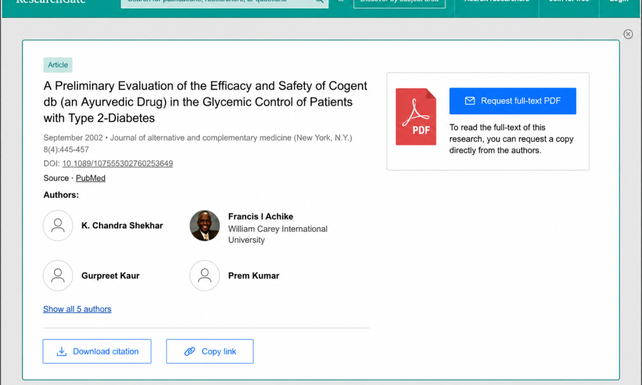This screenshot has width=642, height=385.
Task: Open Prem Kumar's avatar placeholder
Action: pyautogui.click(x=205, y=275)
